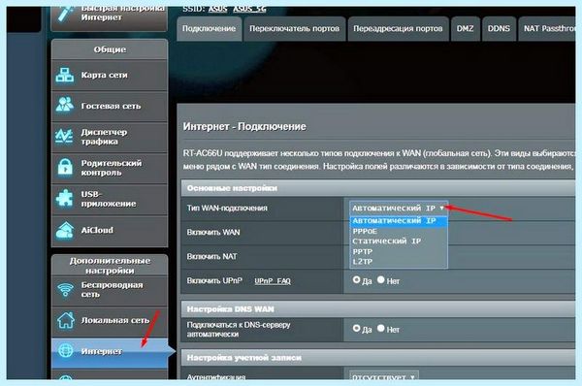The width and height of the screenshot is (582, 386).
Task: Open Родительский контроль menu item
Action: click(x=110, y=168)
